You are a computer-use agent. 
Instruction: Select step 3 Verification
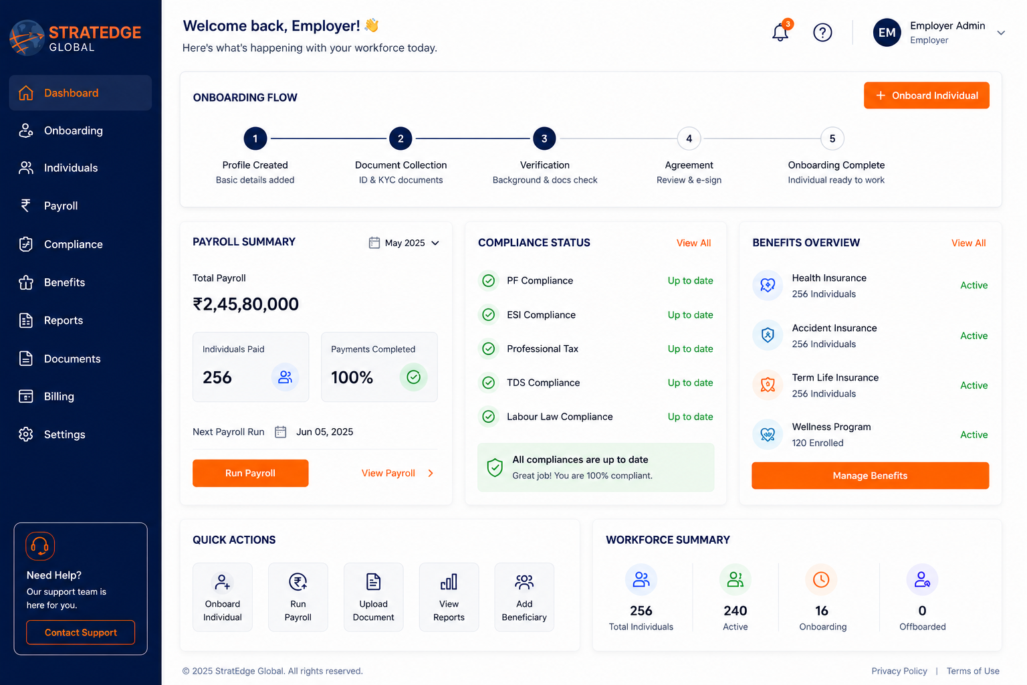pos(544,138)
